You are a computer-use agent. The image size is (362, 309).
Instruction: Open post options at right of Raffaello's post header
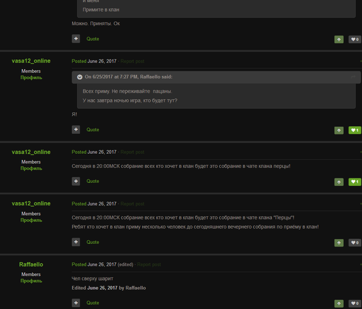tap(361, 265)
